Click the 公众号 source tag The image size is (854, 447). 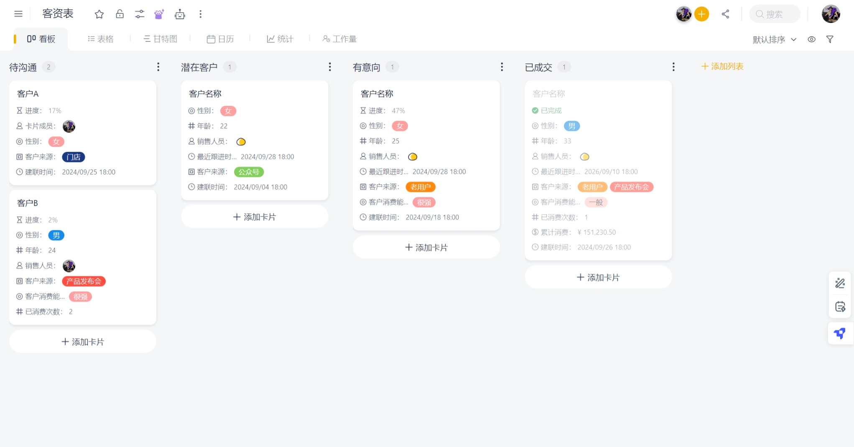point(249,172)
